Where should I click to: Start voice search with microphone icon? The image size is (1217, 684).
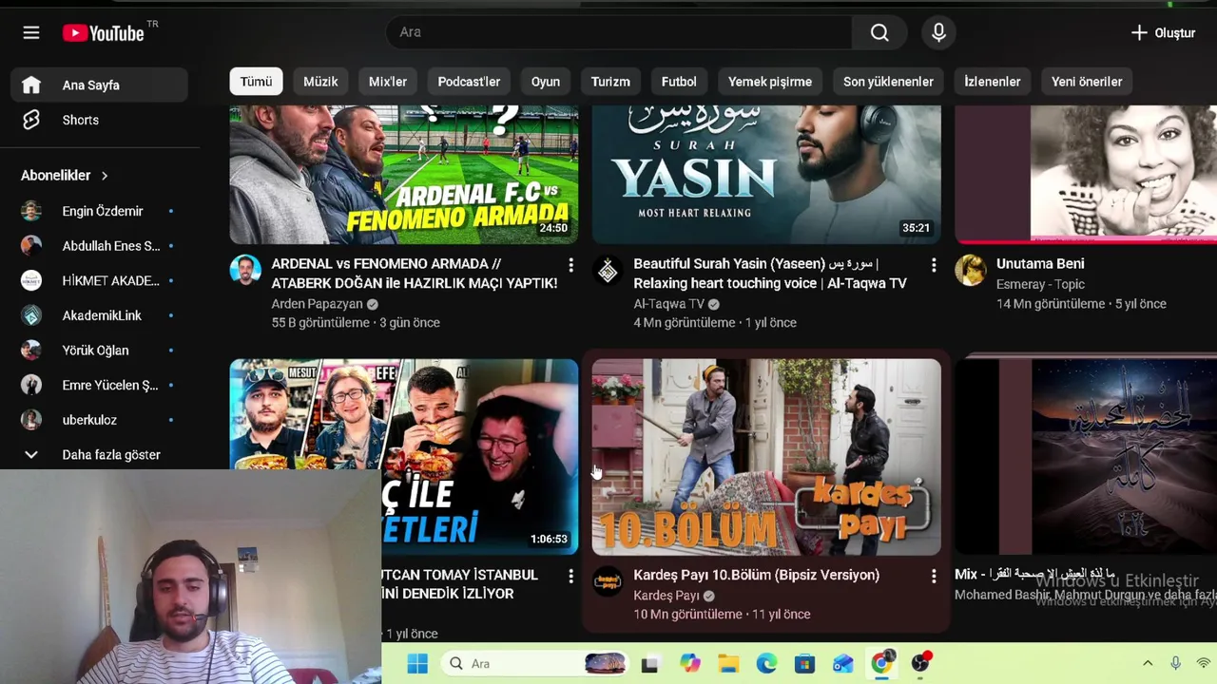pyautogui.click(x=938, y=33)
